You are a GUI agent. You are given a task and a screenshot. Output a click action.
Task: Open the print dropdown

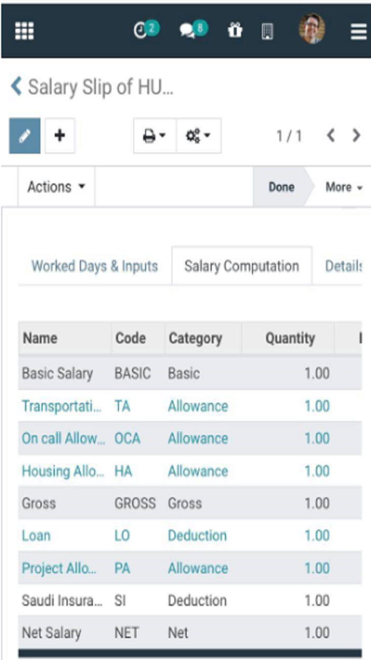click(155, 136)
